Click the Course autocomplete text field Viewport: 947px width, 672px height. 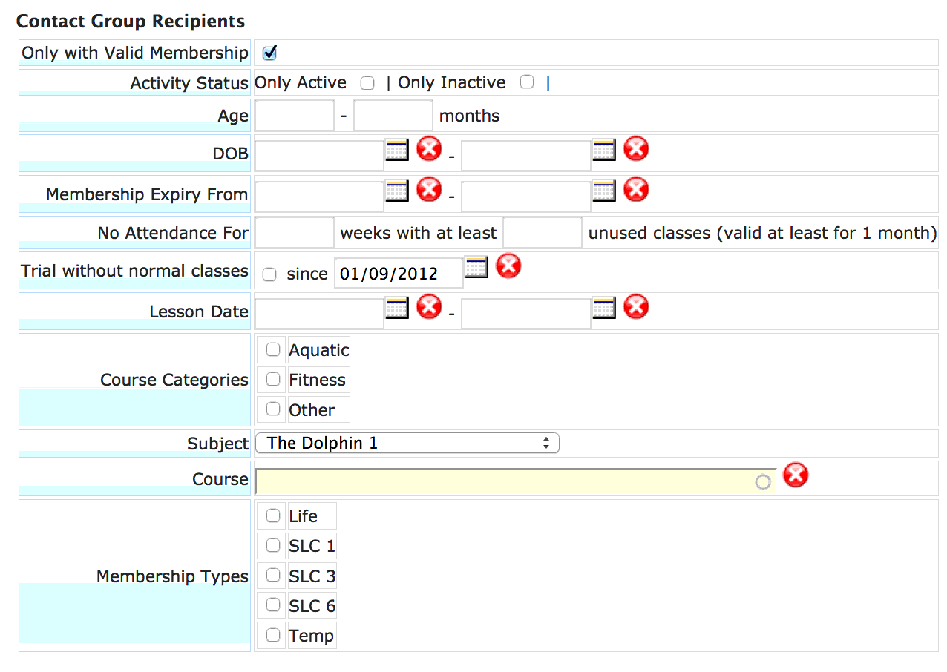tap(515, 481)
